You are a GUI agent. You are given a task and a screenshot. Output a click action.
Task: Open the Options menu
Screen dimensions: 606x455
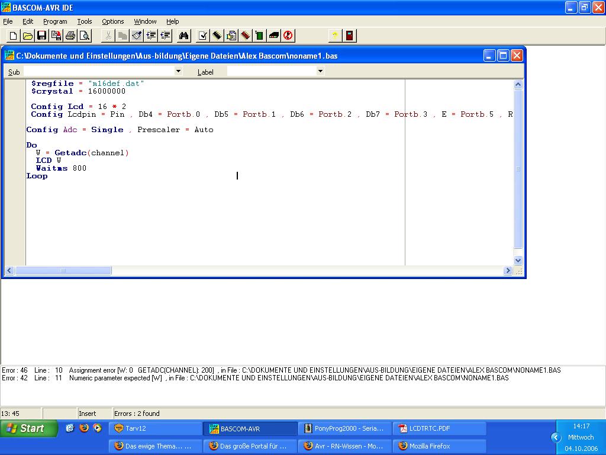(x=113, y=21)
